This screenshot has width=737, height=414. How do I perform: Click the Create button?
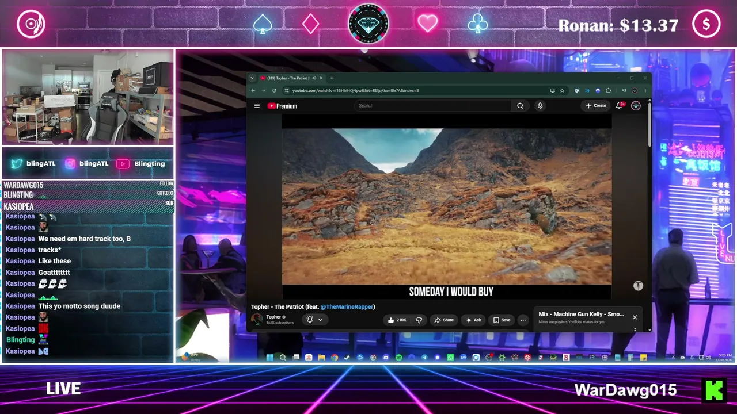[596, 106]
